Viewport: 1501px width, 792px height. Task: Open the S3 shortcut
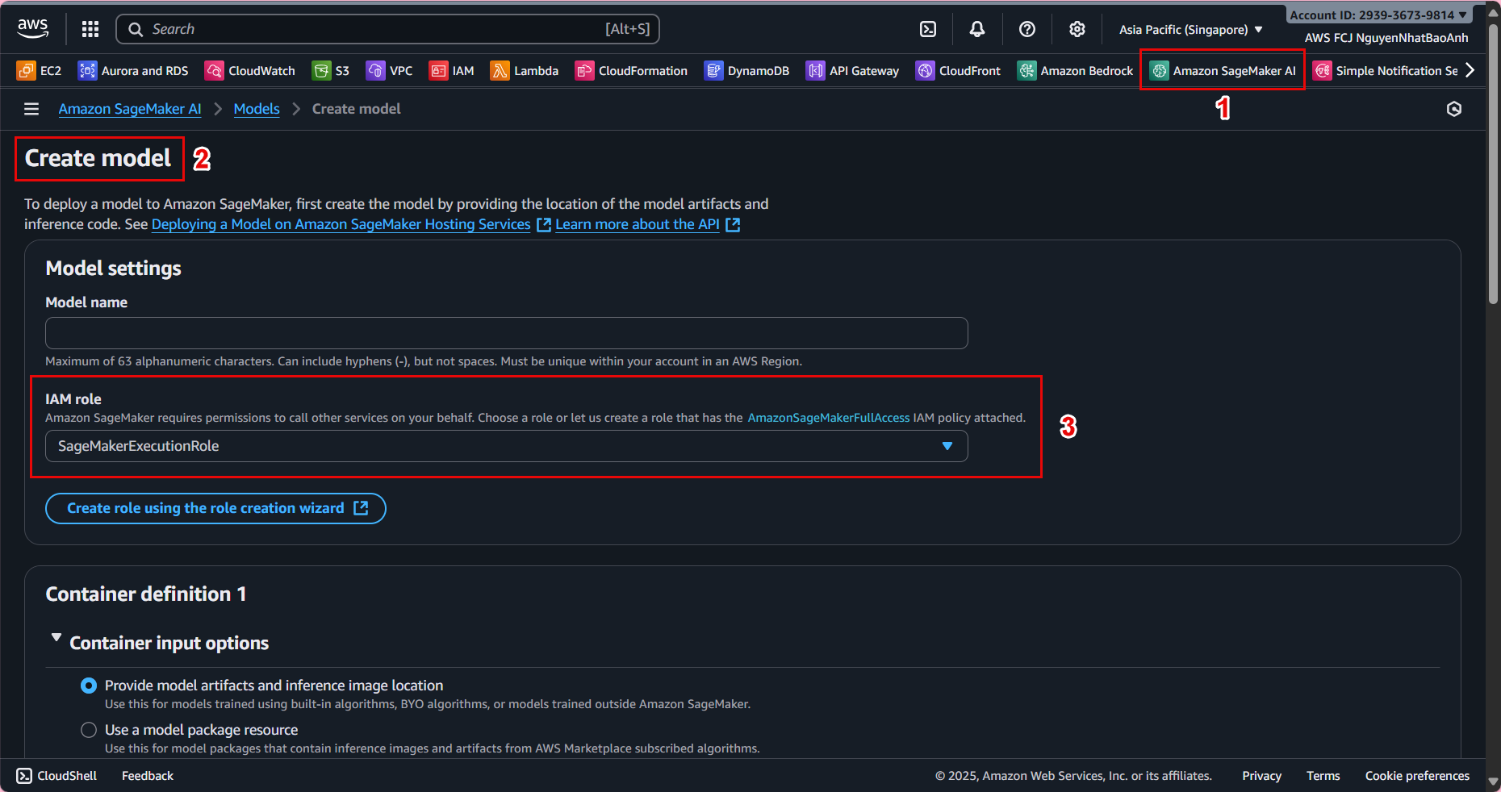point(331,71)
